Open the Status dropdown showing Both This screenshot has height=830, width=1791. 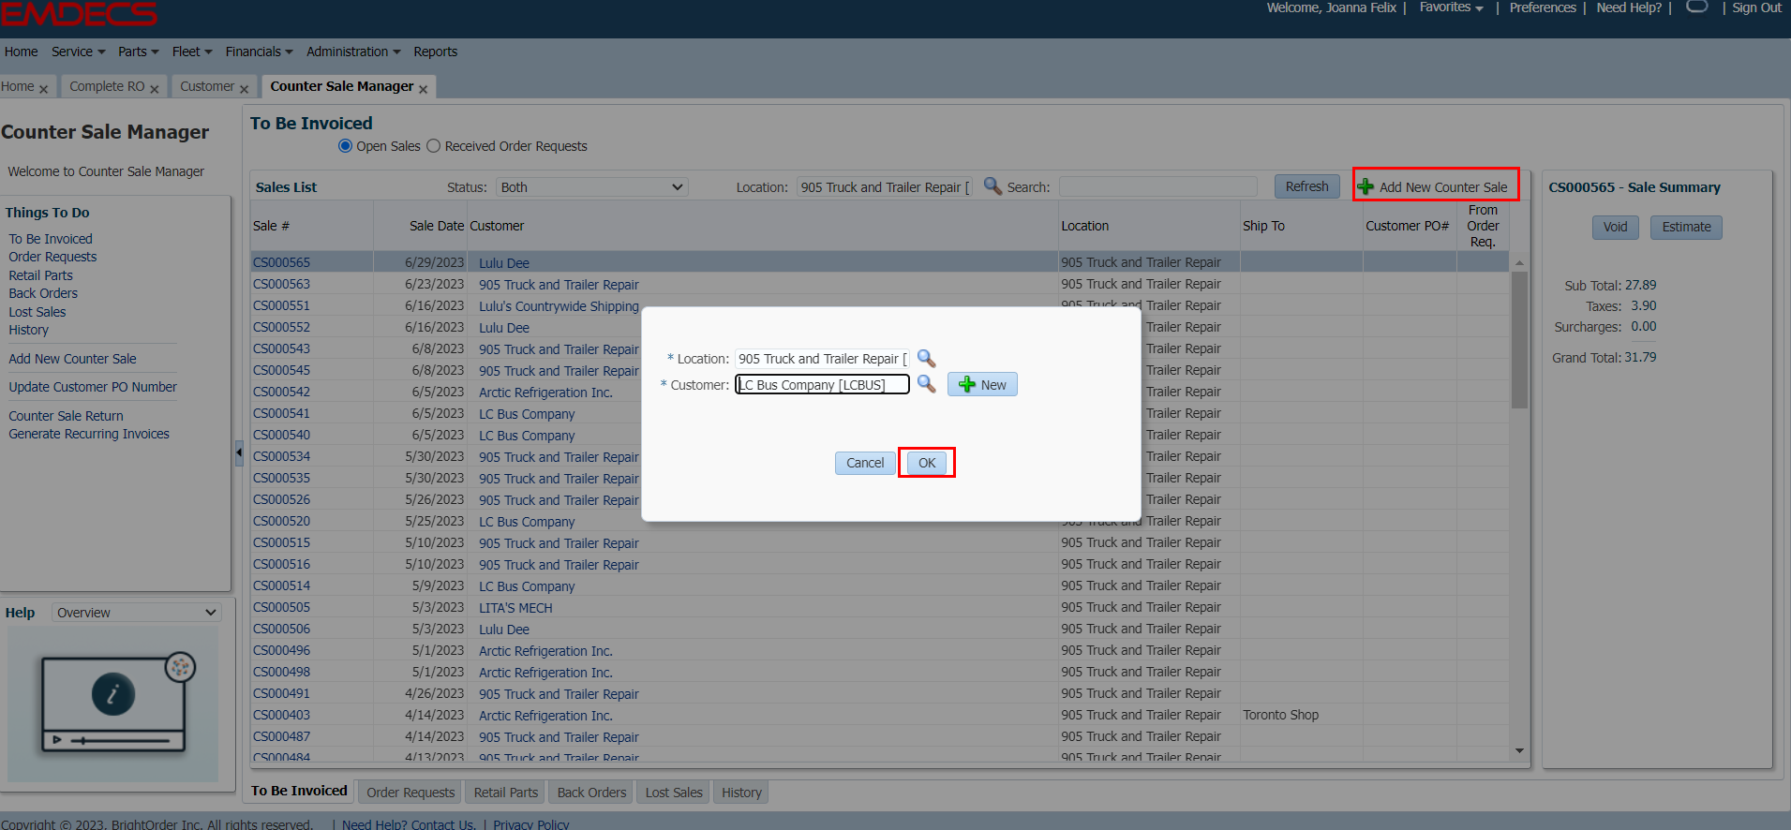pyautogui.click(x=592, y=187)
